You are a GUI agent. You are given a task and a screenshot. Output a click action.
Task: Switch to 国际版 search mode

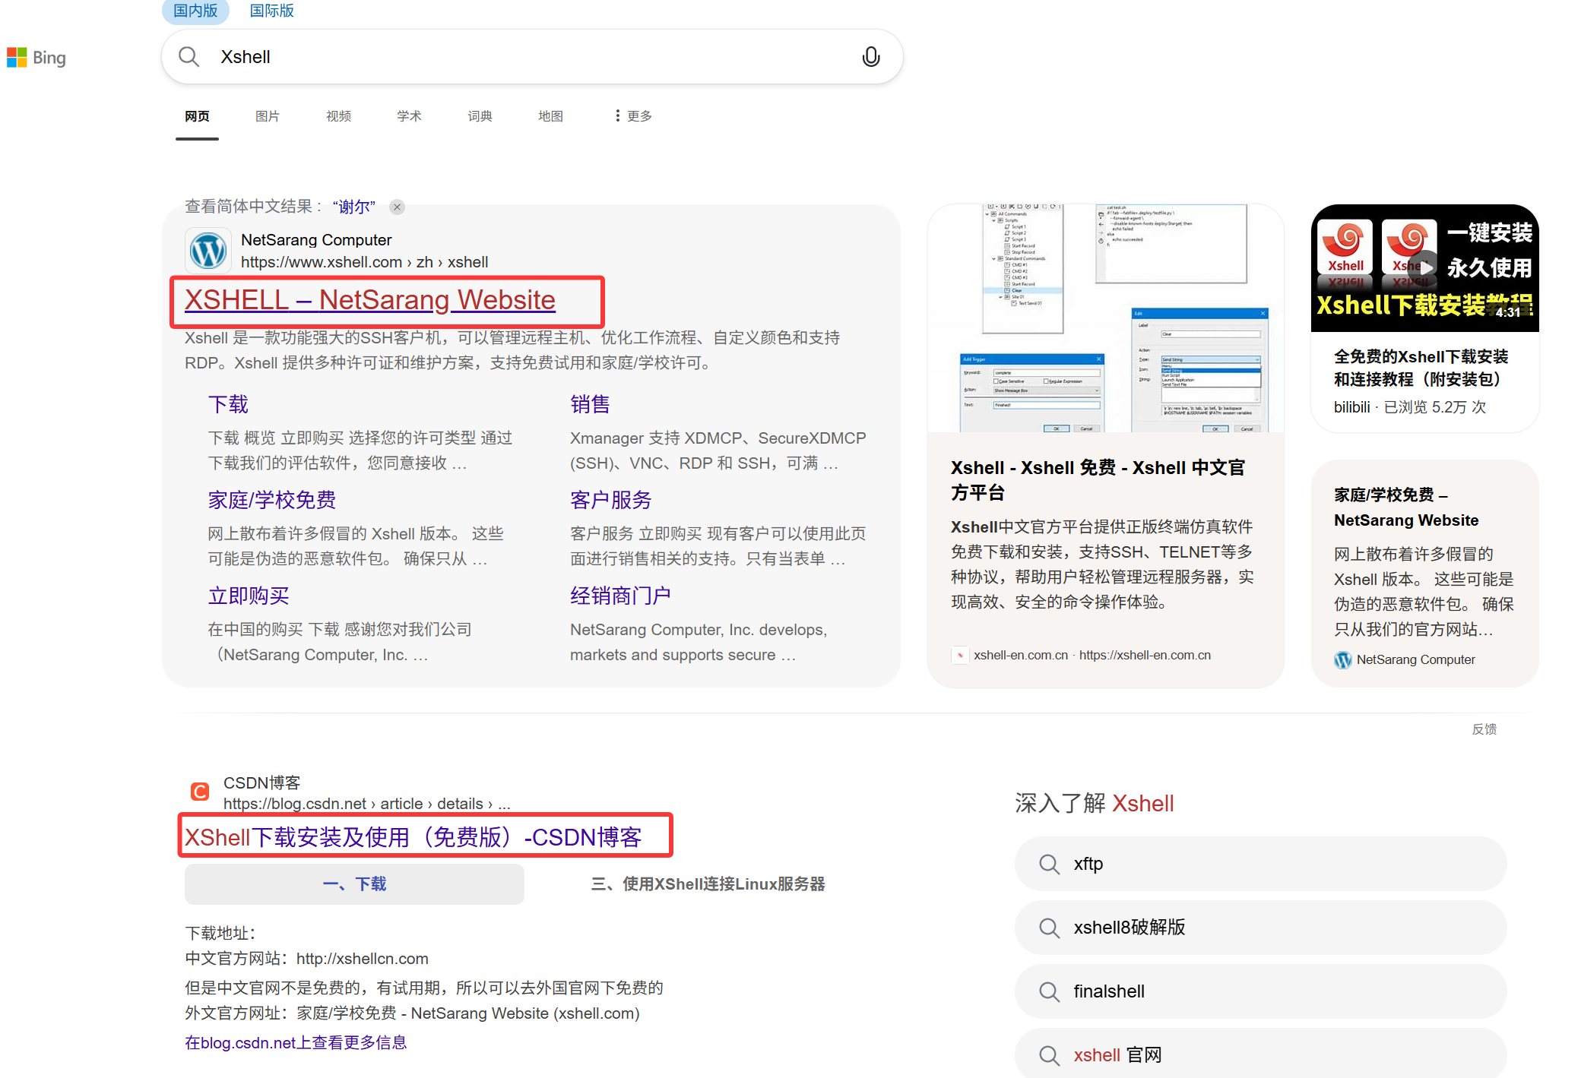(x=271, y=11)
